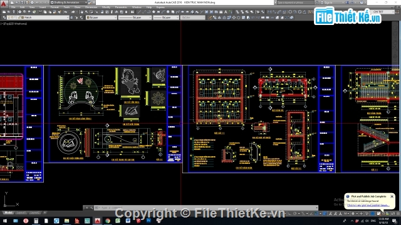Open Chrome from the Windows taskbar
The height and width of the screenshot is (225, 401).
point(108,221)
